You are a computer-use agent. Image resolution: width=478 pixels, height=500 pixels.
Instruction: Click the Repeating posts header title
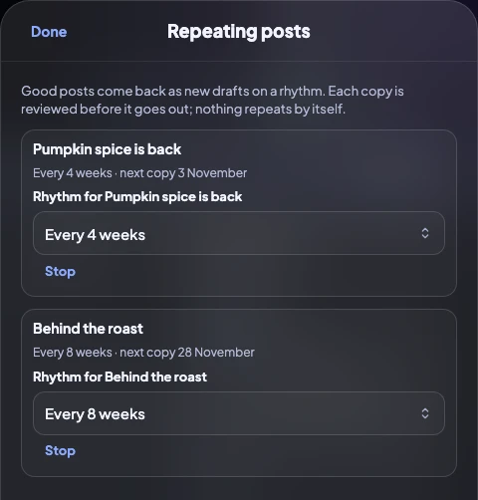pyautogui.click(x=239, y=32)
